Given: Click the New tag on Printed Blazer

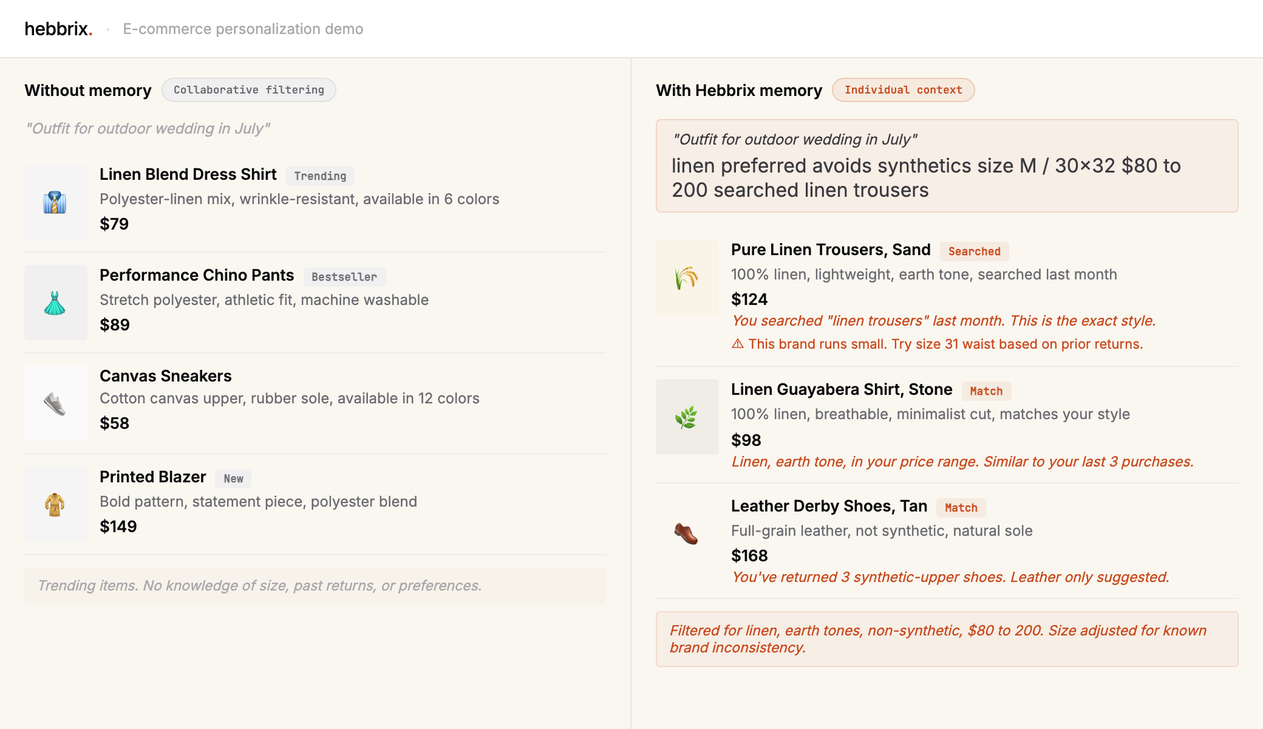Looking at the screenshot, I should pyautogui.click(x=233, y=479).
